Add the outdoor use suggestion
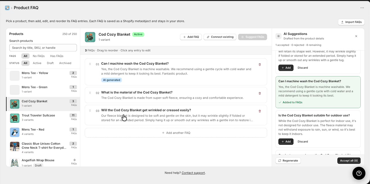 point(286,142)
